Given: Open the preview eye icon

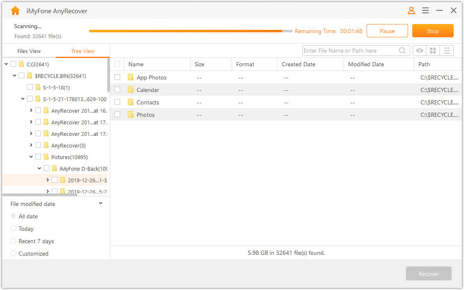Looking at the screenshot, I should pos(419,50).
